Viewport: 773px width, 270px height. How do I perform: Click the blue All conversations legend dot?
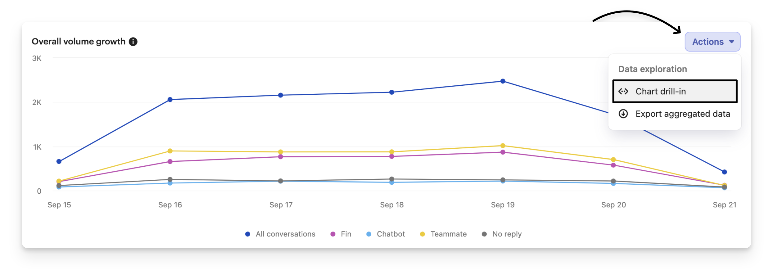click(248, 234)
